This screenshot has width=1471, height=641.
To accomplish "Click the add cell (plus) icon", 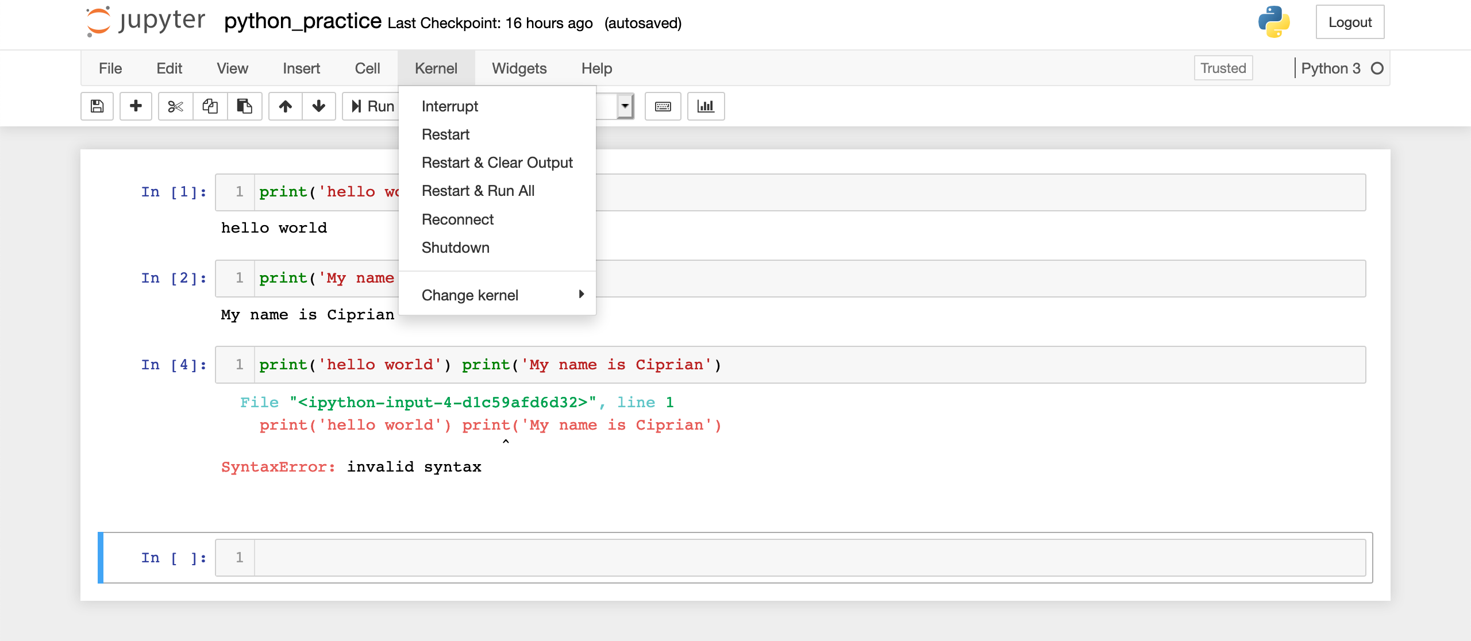I will click(x=134, y=106).
